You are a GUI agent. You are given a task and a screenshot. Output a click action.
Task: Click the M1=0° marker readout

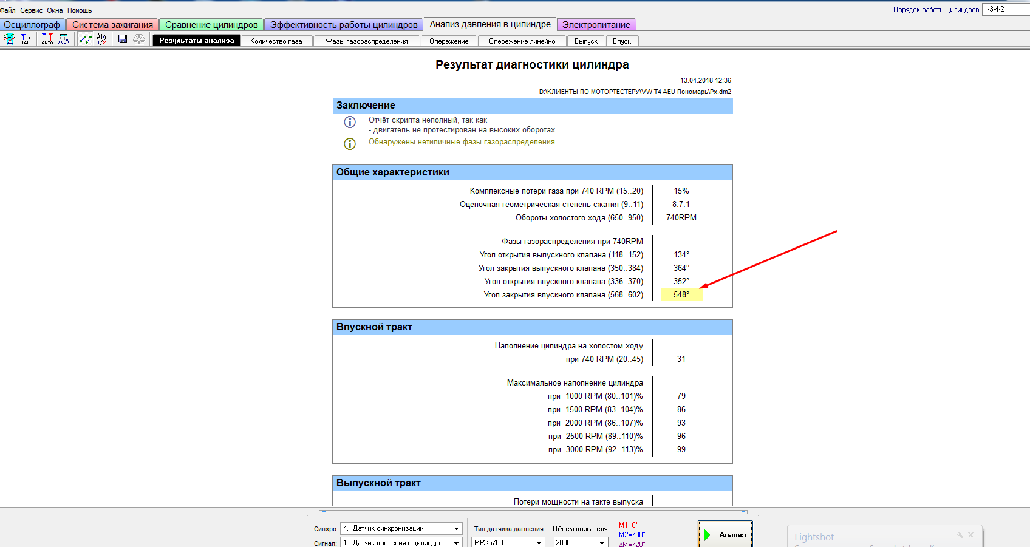(629, 525)
